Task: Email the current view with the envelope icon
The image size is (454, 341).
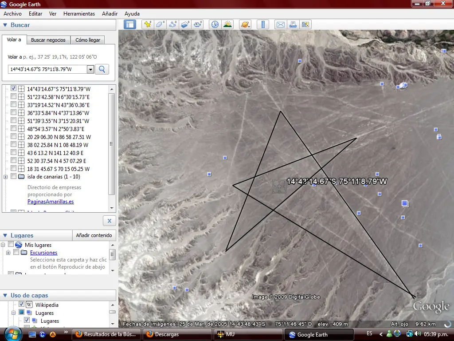Action: (x=280, y=25)
